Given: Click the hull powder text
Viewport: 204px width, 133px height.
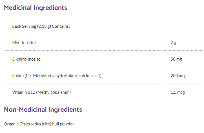Looking at the screenshot, I should 64,124.
